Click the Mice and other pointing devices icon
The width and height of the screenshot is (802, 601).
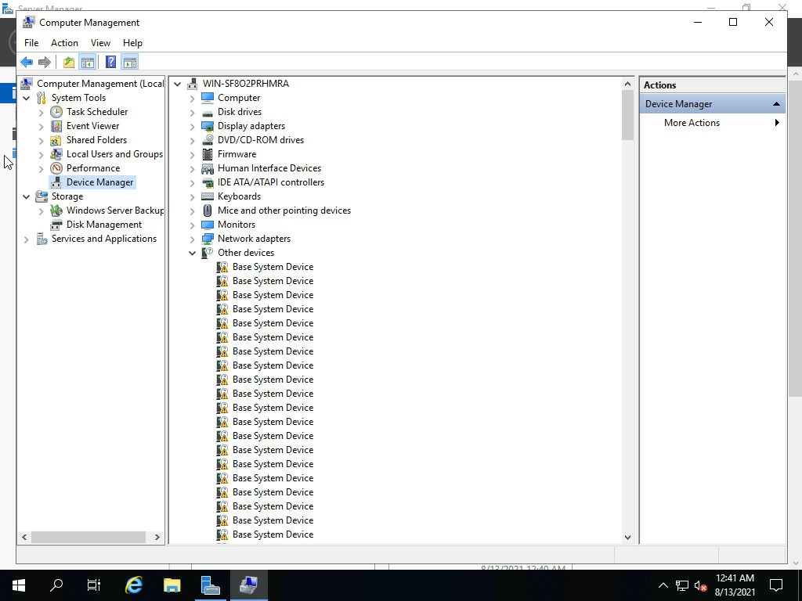point(207,210)
